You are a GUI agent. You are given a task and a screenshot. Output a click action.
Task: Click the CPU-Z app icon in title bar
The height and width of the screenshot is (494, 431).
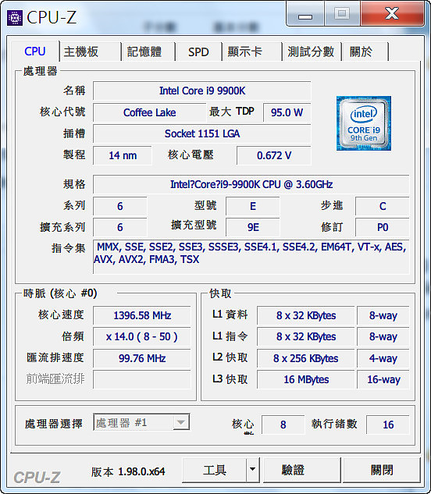click(x=15, y=18)
